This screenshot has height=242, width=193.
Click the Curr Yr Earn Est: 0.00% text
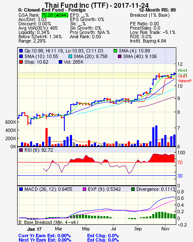pos(45,236)
